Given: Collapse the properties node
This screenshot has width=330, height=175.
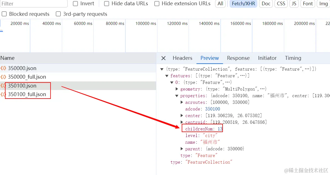Looking at the screenshot, I should 177,96.
